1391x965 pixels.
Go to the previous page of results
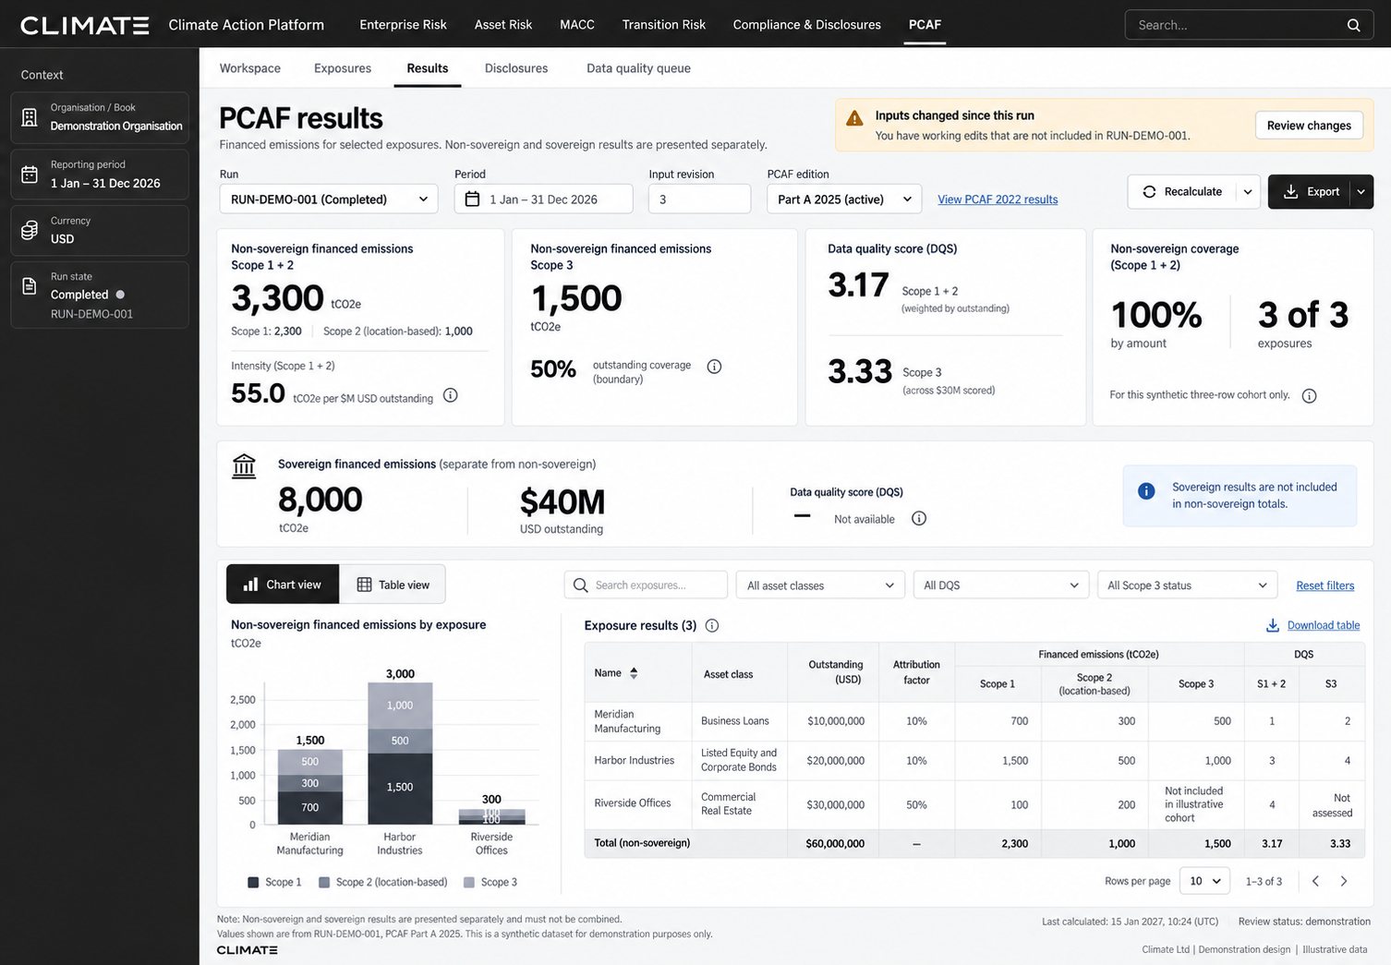[1315, 881]
